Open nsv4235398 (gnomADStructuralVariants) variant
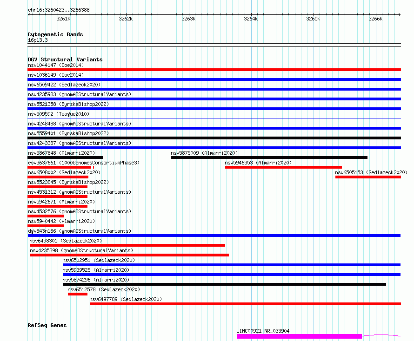The height and width of the screenshot is (341, 414). 81,250
